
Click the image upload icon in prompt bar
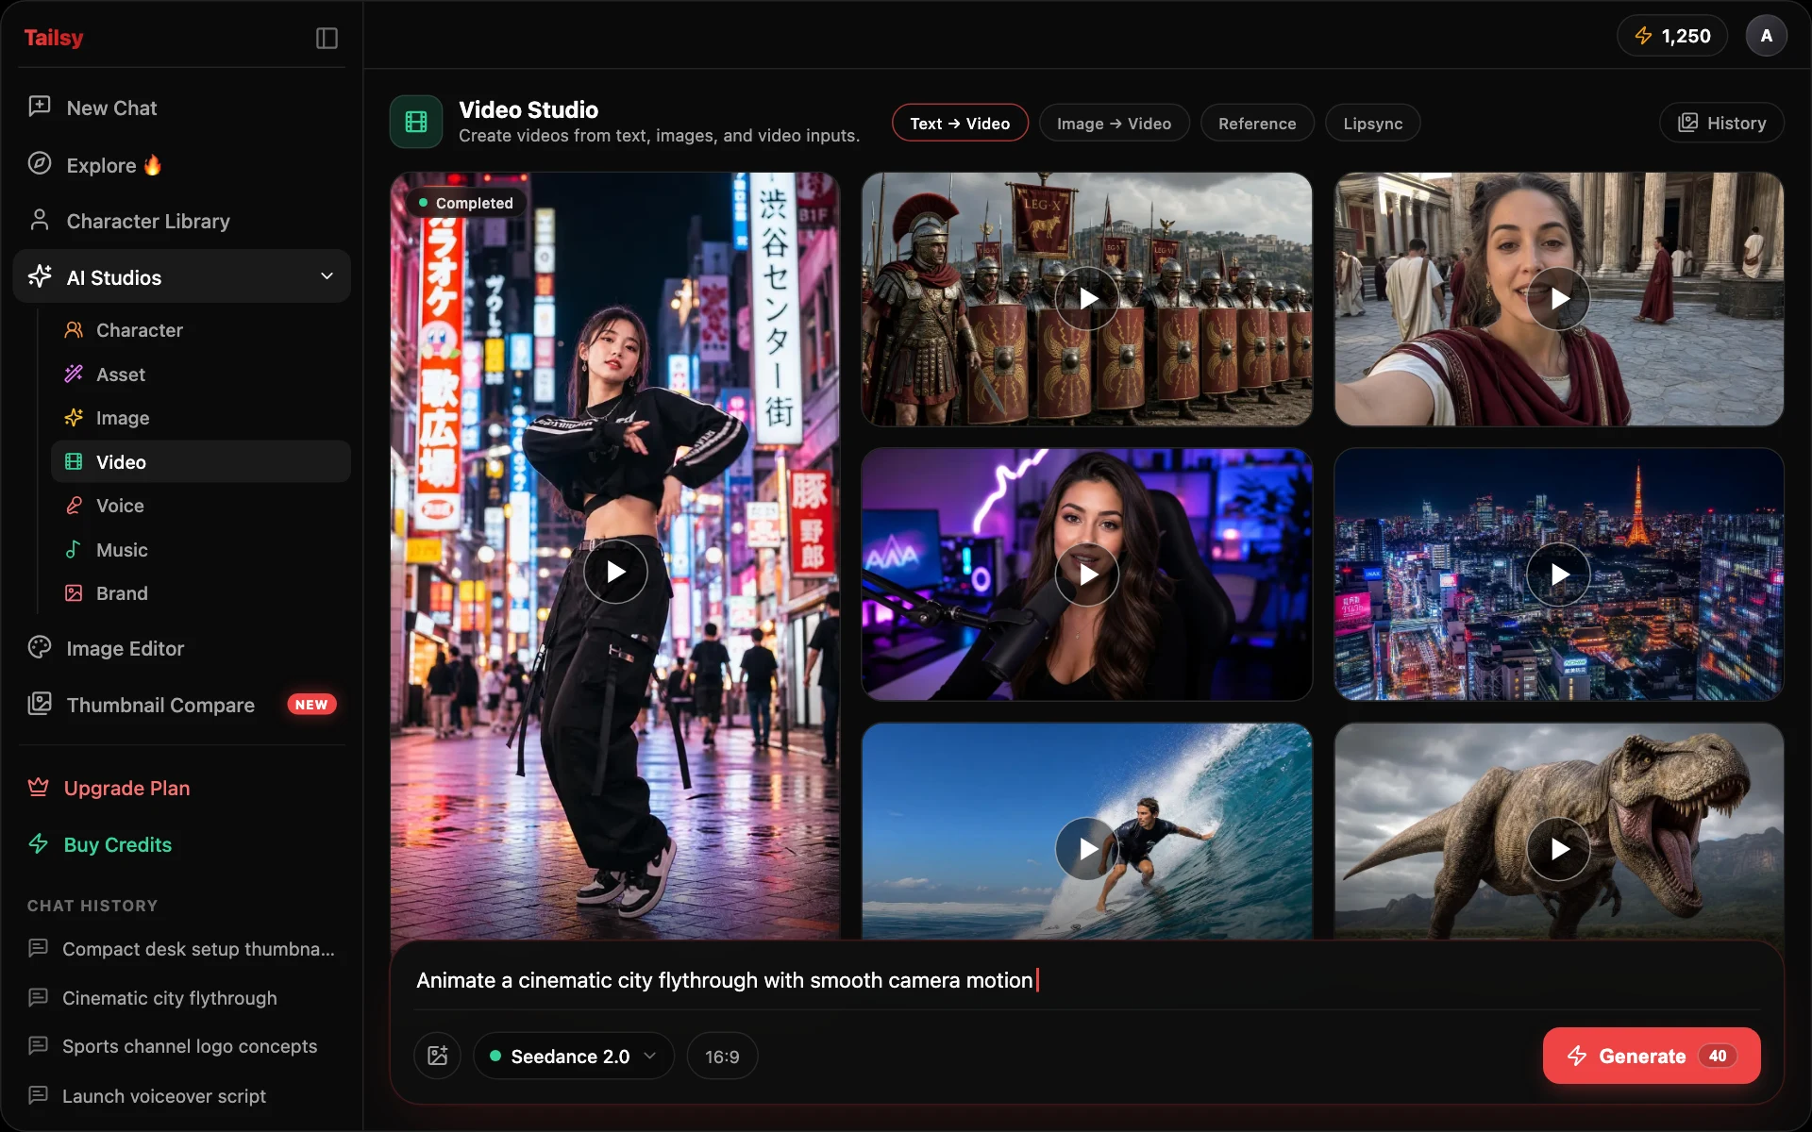pyautogui.click(x=437, y=1056)
